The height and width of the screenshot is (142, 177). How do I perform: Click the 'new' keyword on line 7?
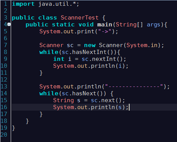[x=90, y=45]
